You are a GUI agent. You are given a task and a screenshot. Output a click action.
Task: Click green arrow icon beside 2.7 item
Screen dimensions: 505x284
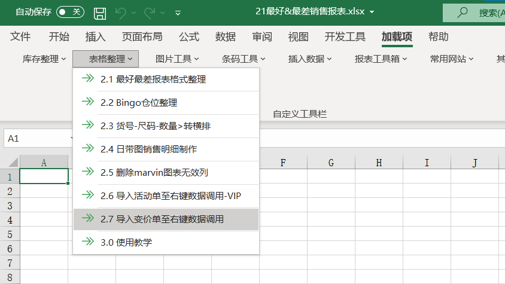87,218
